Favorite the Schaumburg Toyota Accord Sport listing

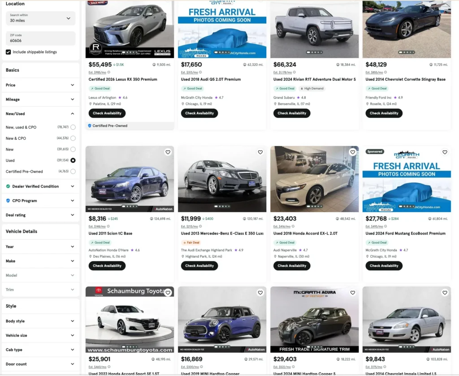[x=168, y=293]
